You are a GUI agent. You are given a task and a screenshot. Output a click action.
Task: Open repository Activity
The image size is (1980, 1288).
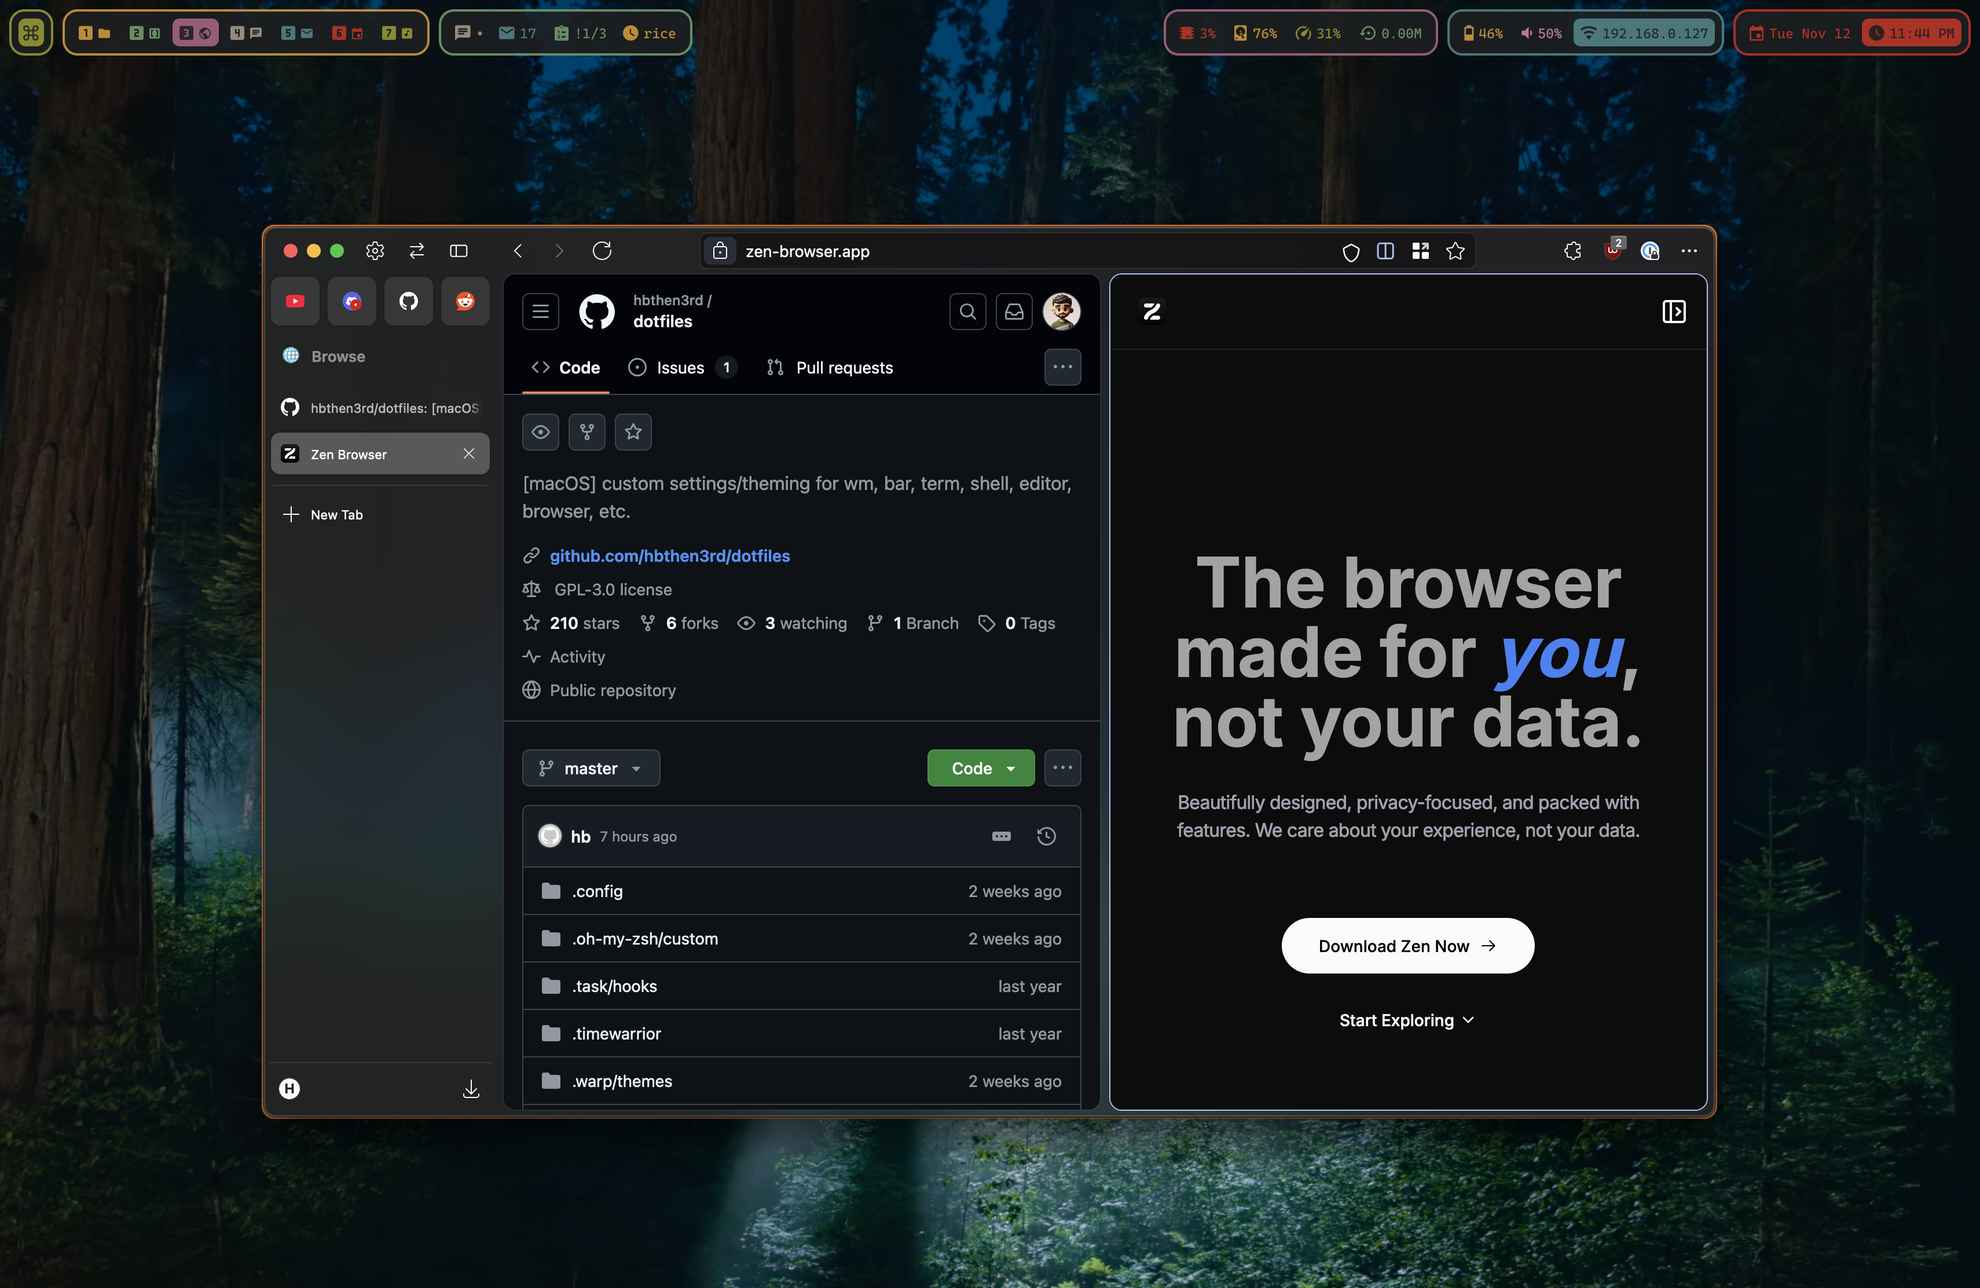tap(564, 657)
